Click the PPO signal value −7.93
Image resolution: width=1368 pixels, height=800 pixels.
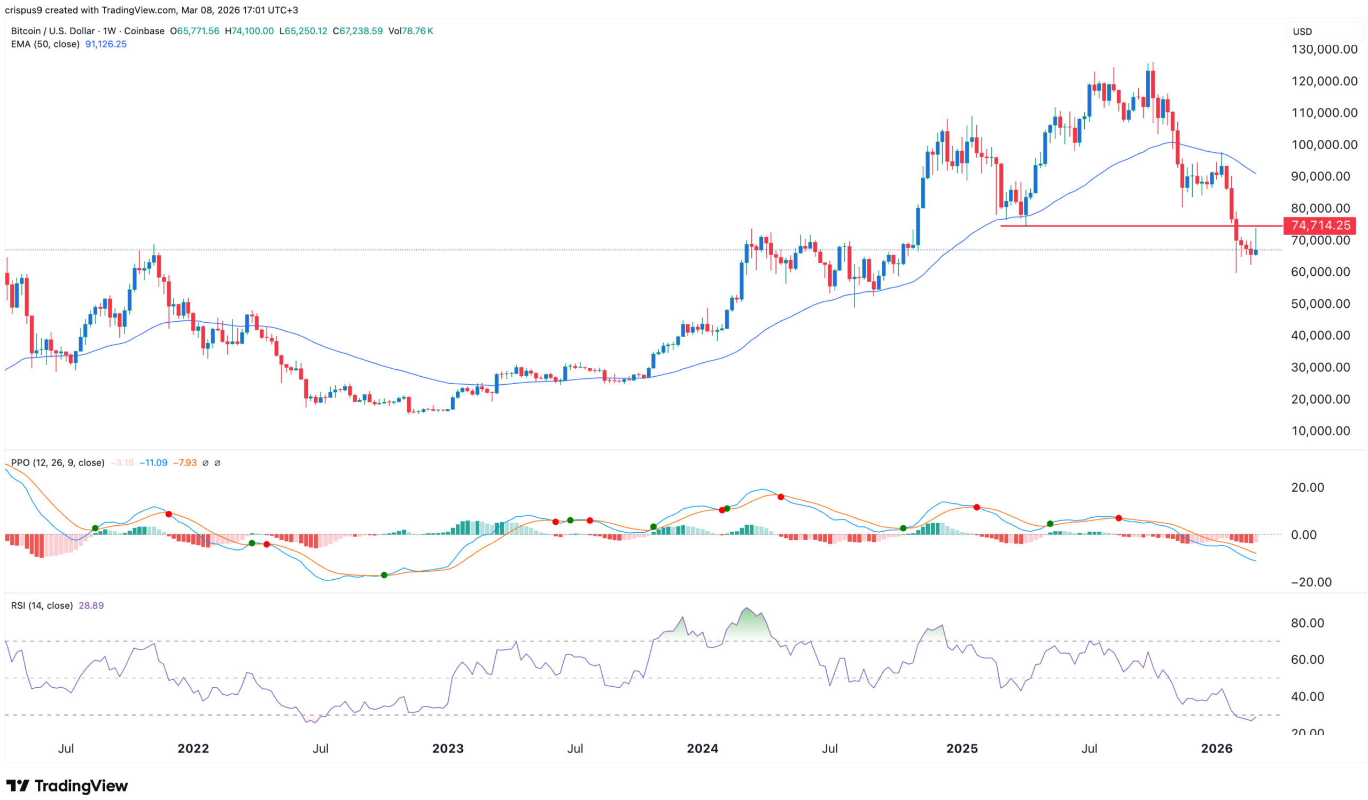pos(185,463)
